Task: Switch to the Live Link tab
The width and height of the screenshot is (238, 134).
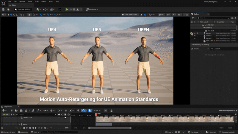Action: (215, 49)
